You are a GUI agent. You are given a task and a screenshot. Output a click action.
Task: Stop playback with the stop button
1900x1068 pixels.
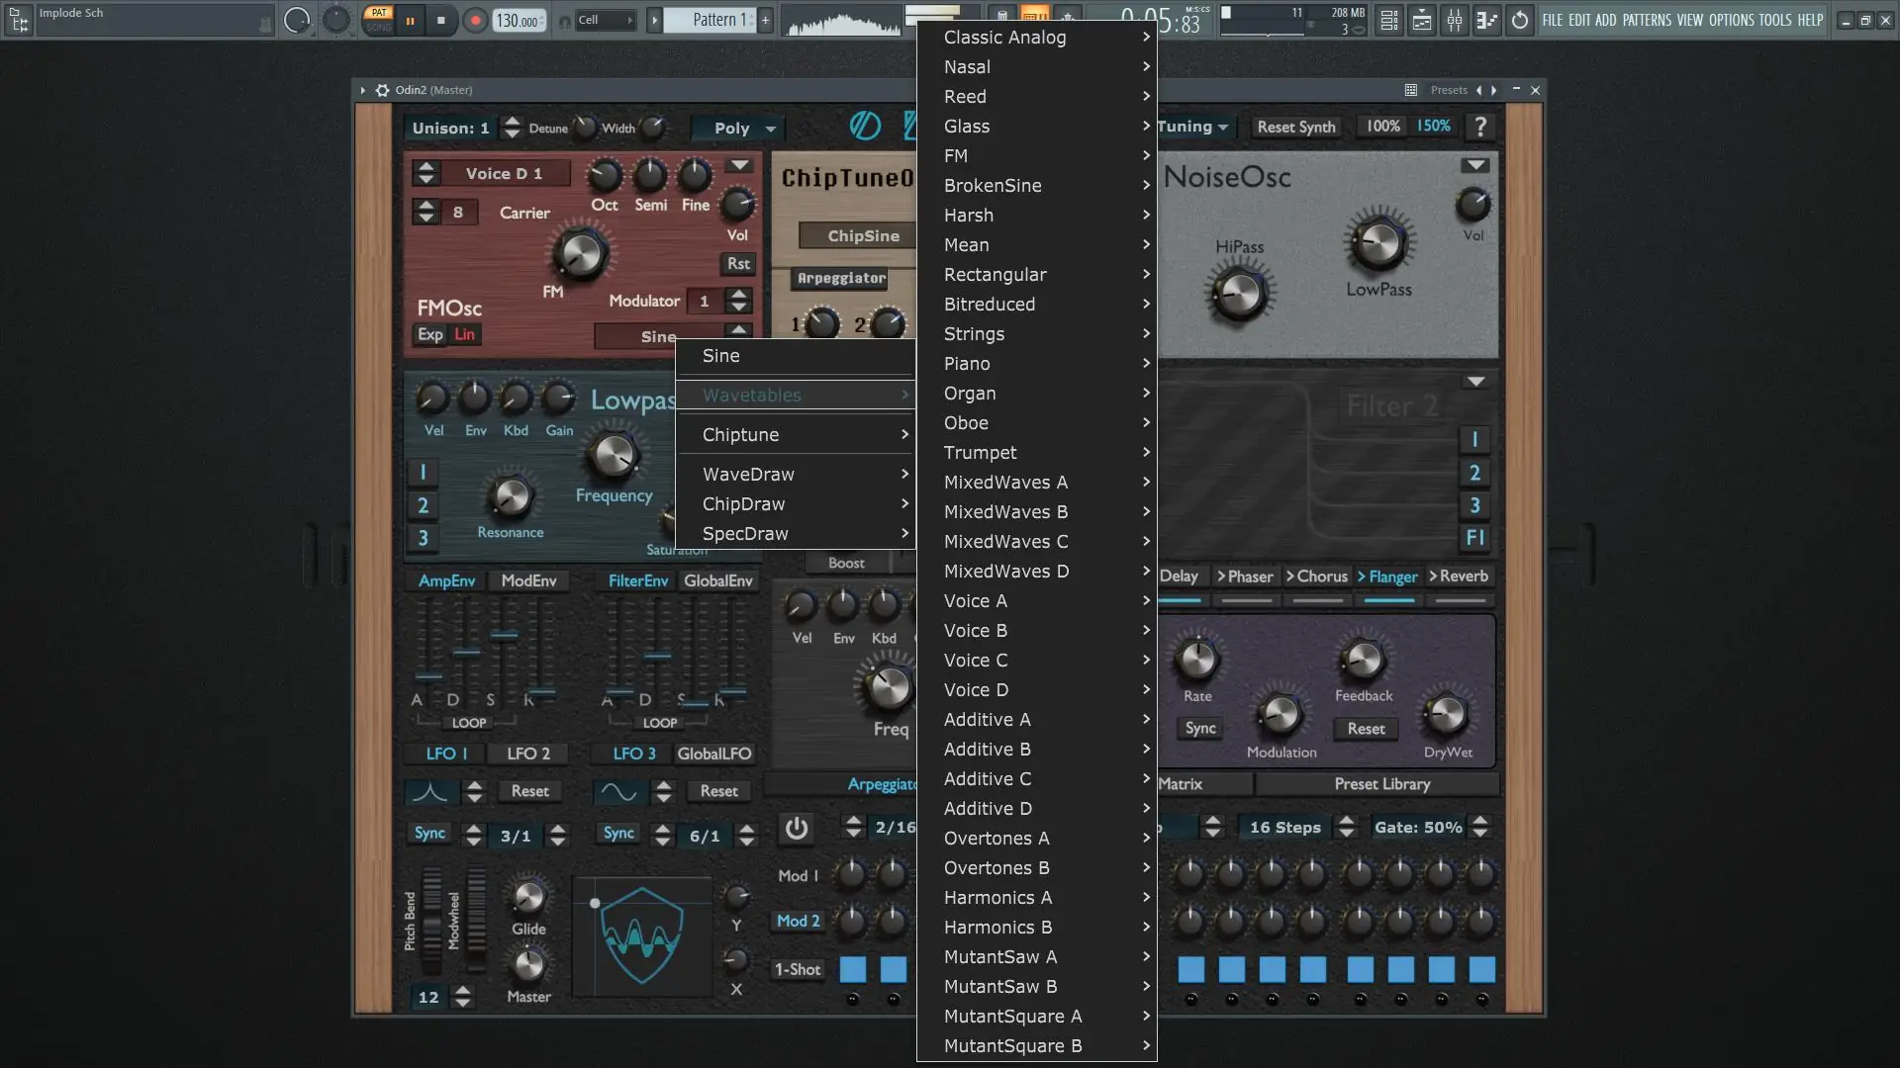point(441,20)
